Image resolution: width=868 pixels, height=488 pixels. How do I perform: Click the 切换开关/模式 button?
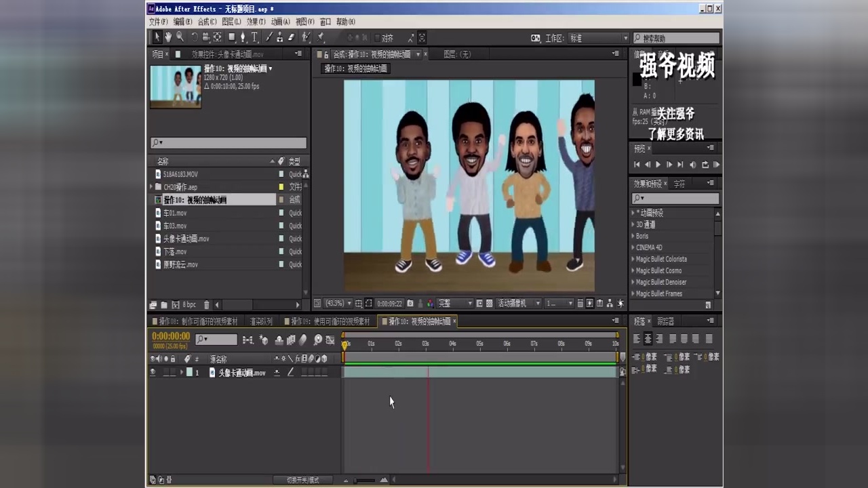point(302,480)
